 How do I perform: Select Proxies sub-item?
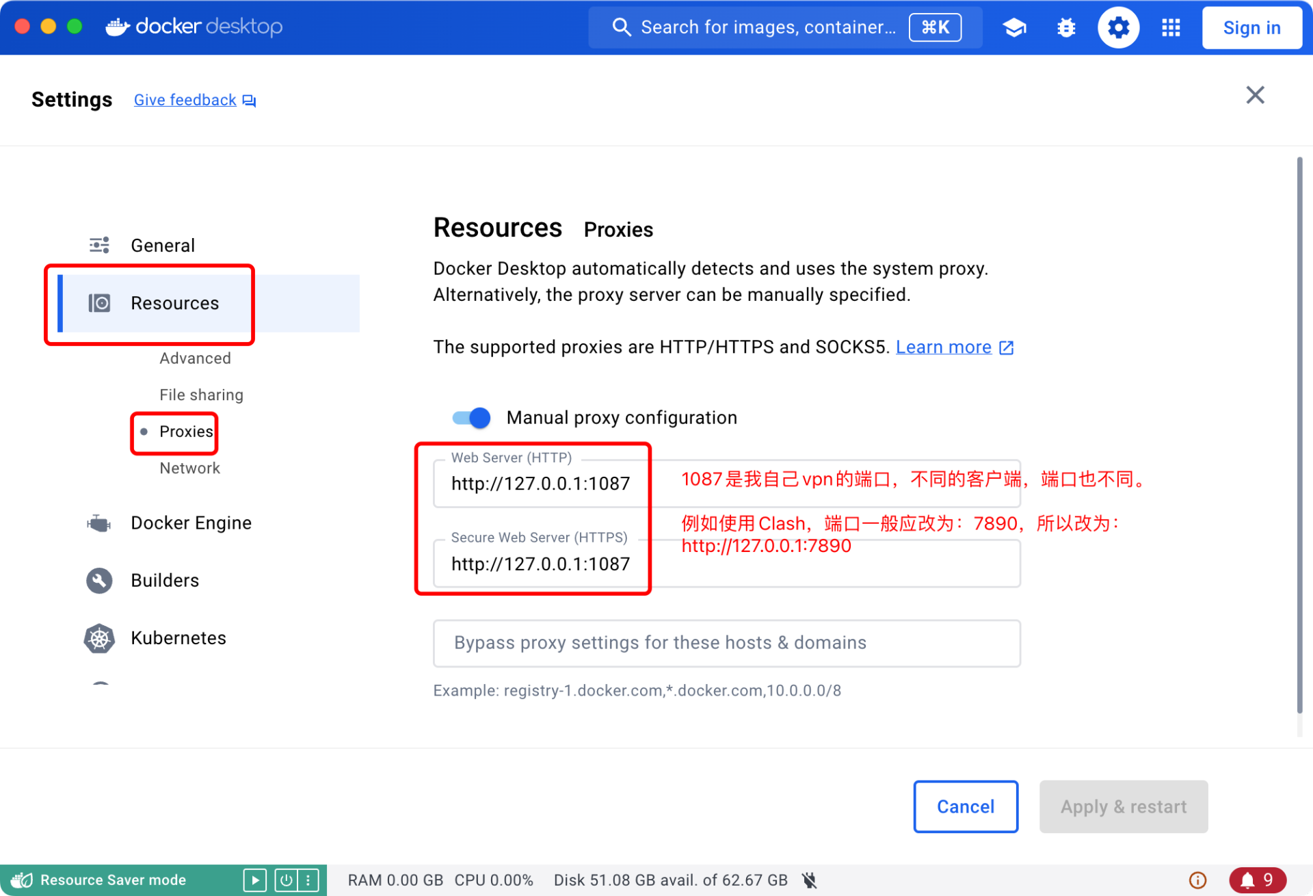click(185, 432)
